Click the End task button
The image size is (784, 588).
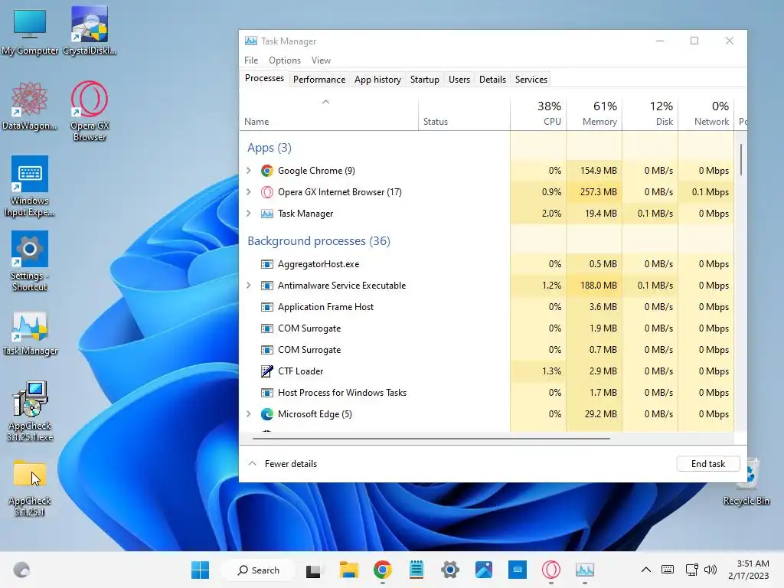(x=708, y=463)
